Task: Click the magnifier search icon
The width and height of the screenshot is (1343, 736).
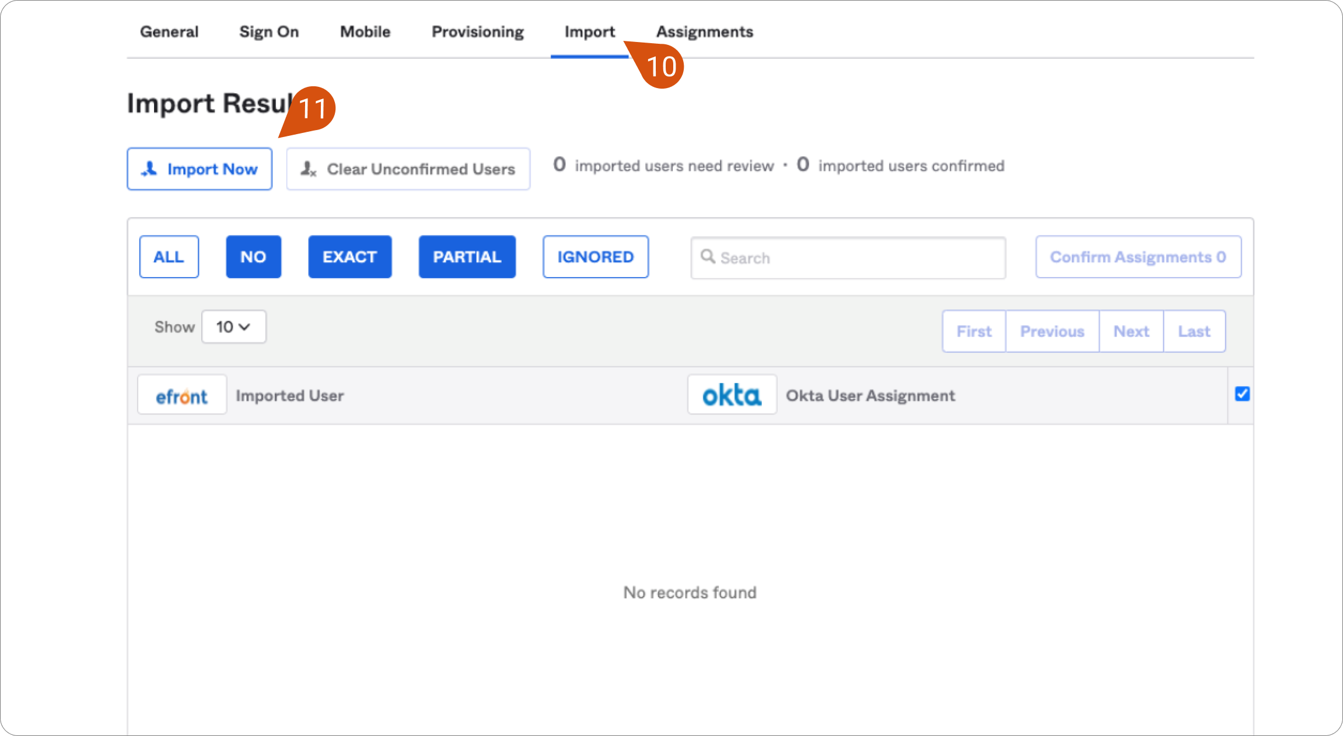Action: [x=708, y=257]
